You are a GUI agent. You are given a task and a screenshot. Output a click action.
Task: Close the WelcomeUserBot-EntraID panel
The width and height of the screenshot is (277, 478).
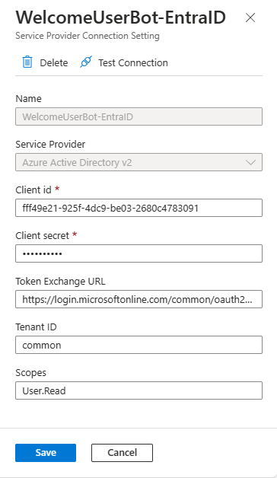tap(250, 18)
